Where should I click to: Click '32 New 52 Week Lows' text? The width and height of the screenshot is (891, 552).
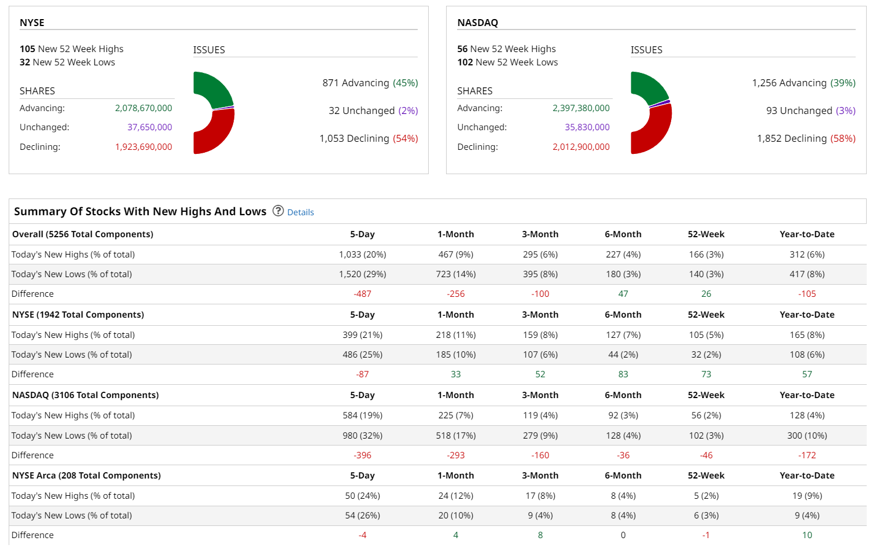67,62
